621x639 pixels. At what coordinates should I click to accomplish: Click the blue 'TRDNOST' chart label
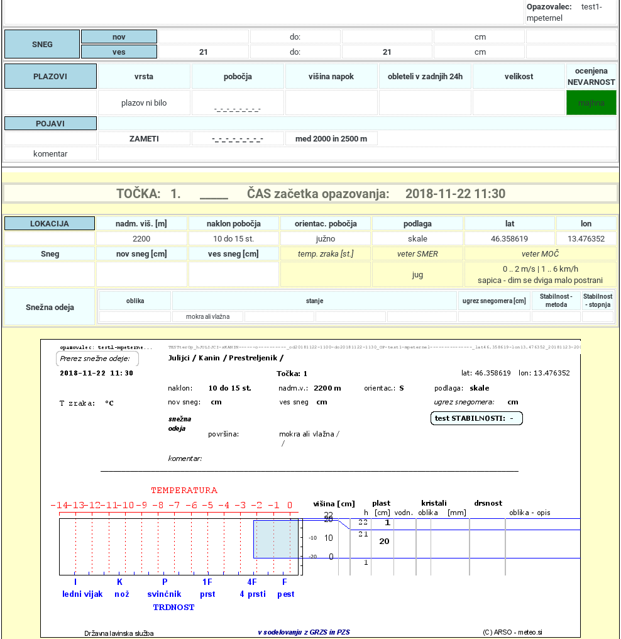(174, 607)
